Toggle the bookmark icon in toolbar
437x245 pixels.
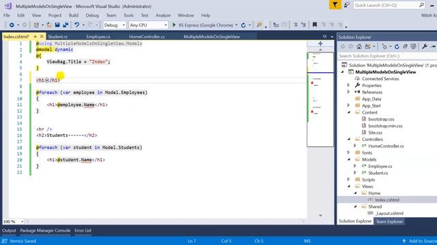click(315, 25)
